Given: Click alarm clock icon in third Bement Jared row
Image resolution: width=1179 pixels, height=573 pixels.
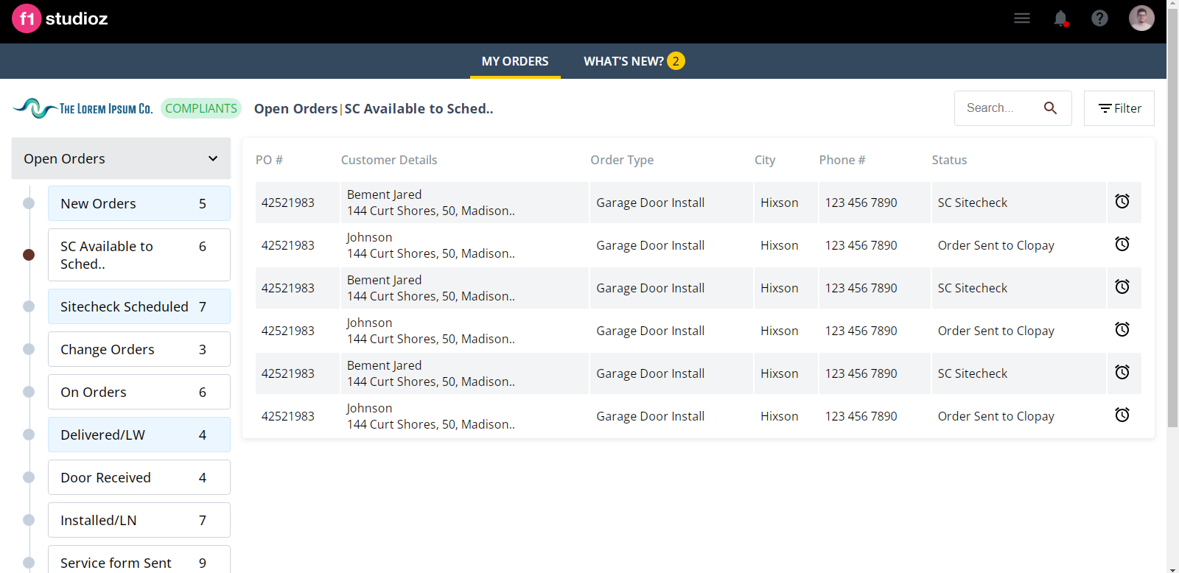Looking at the screenshot, I should (x=1122, y=372).
